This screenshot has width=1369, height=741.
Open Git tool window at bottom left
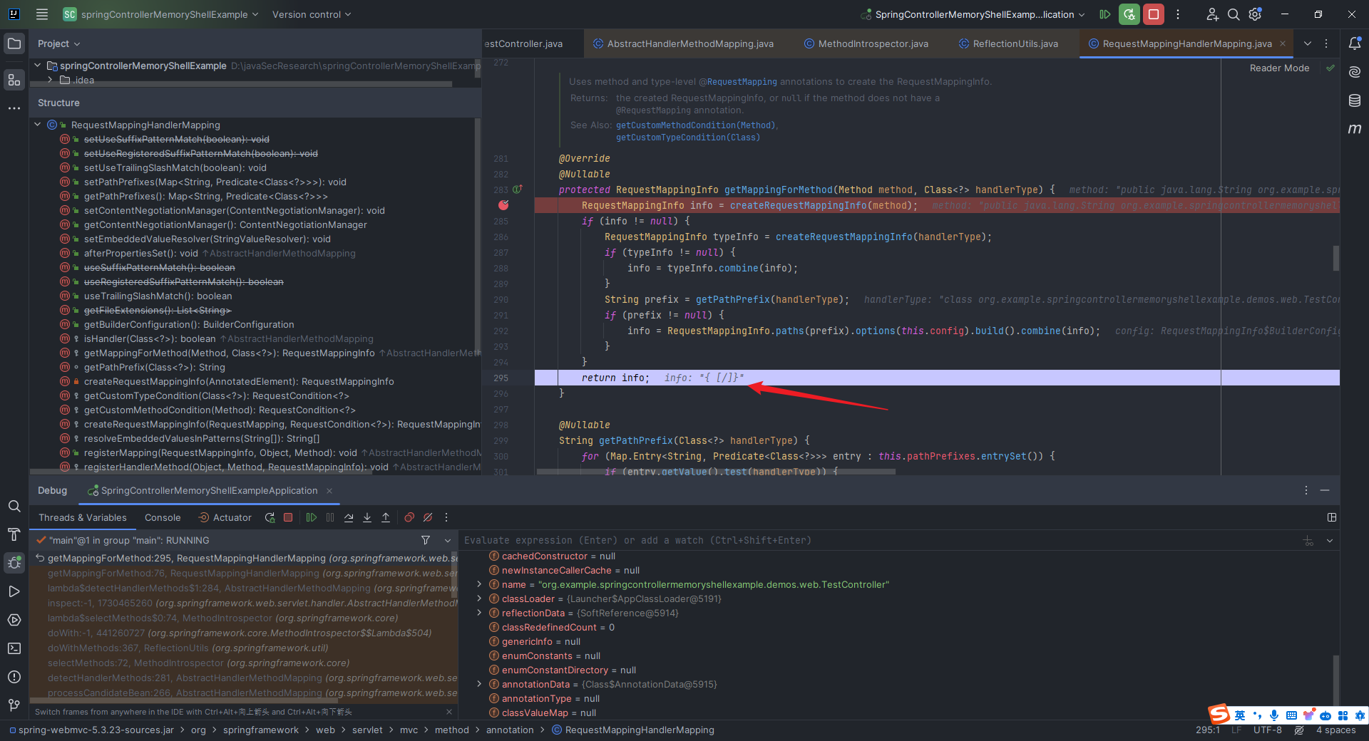tap(14, 705)
